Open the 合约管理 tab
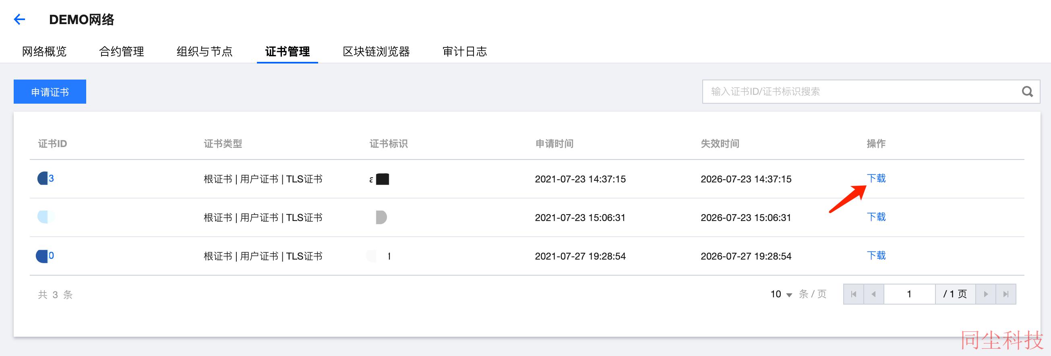Viewport: 1051px width, 356px height. [x=122, y=51]
